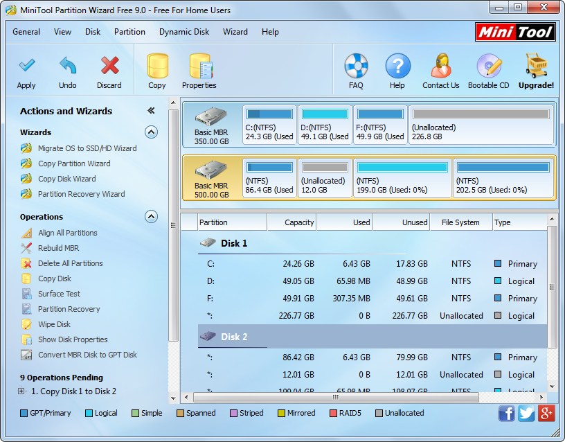Select the 199.0 GB NTFS block

[402, 179]
